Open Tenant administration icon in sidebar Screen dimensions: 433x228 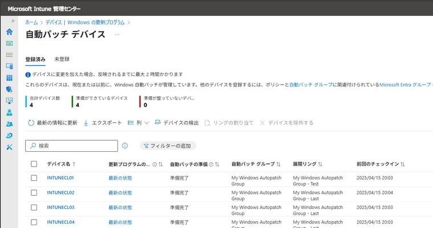point(9,135)
